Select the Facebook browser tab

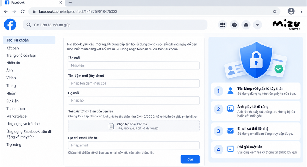(33, 3)
